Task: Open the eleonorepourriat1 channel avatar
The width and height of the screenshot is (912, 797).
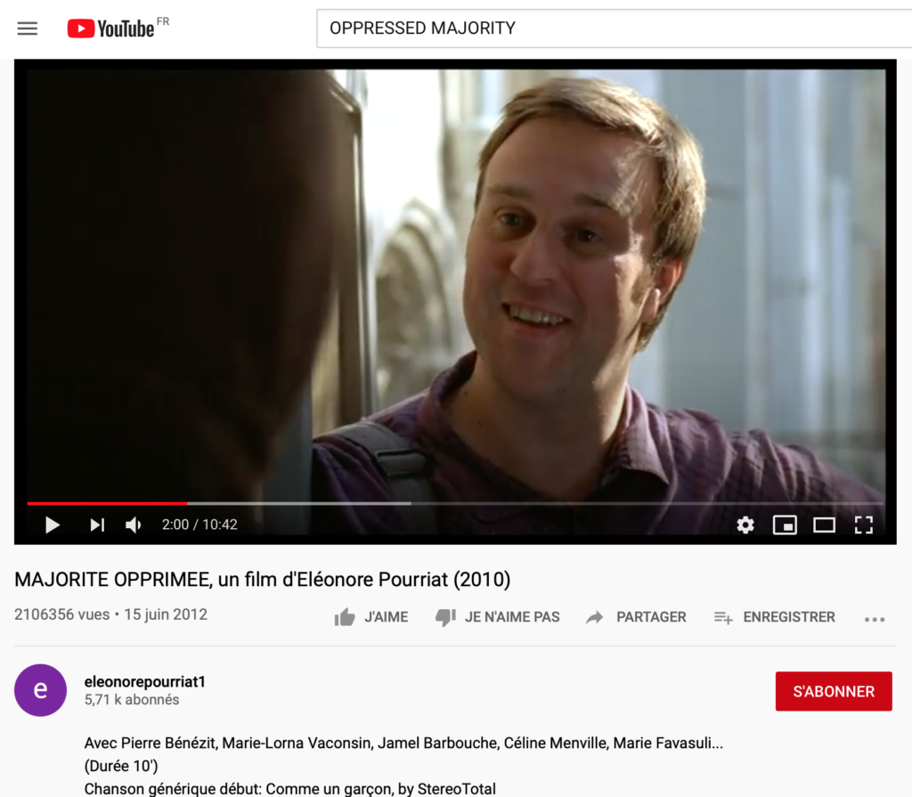Action: 40,690
